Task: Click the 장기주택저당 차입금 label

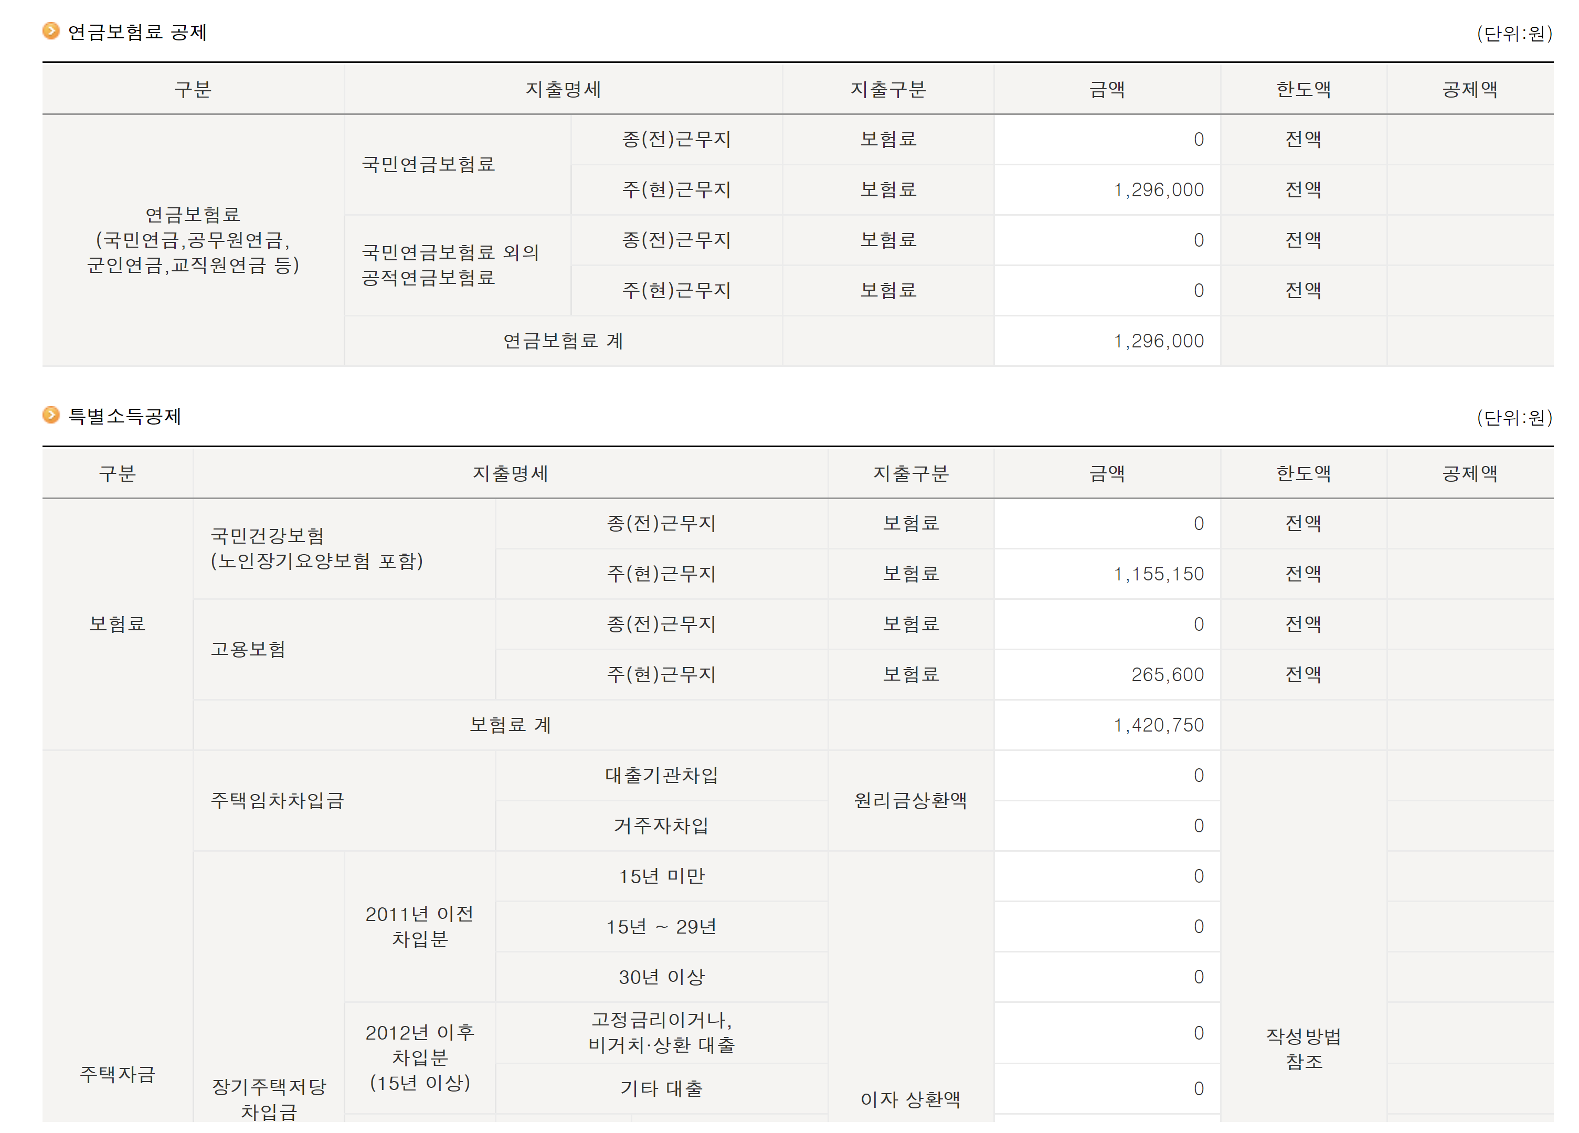Action: point(269,1099)
